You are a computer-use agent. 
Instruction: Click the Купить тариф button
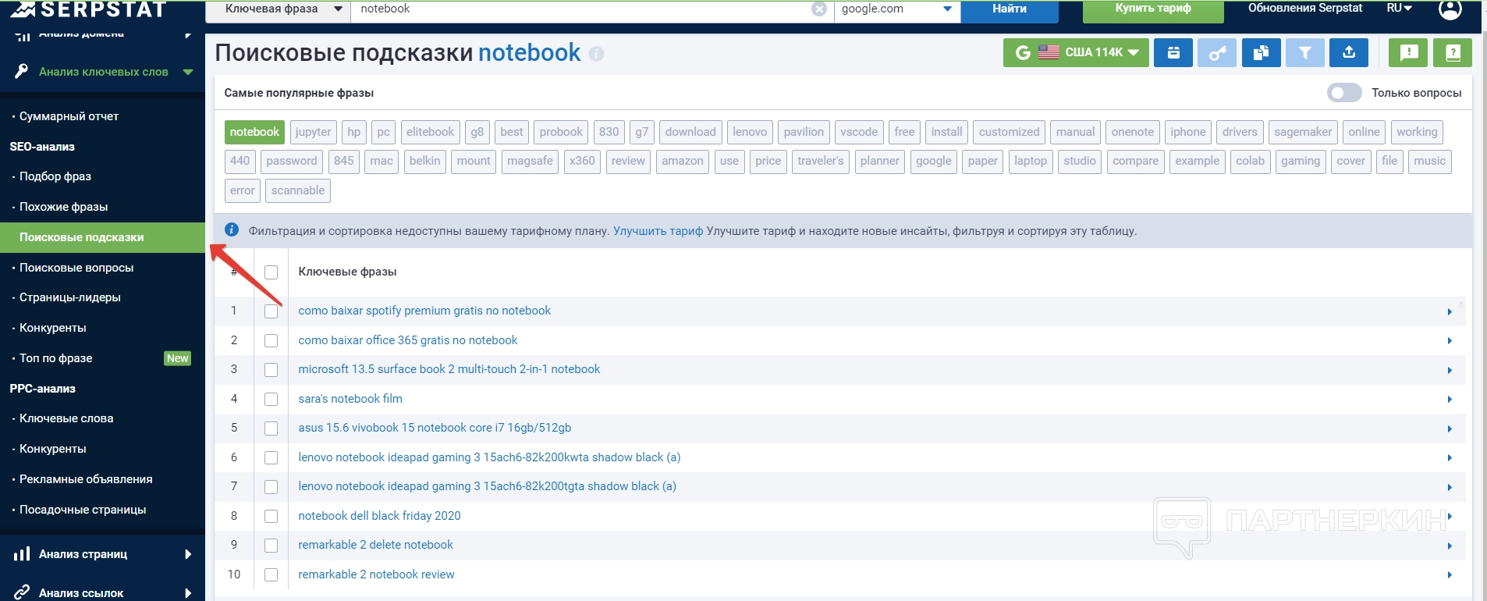(x=1153, y=9)
